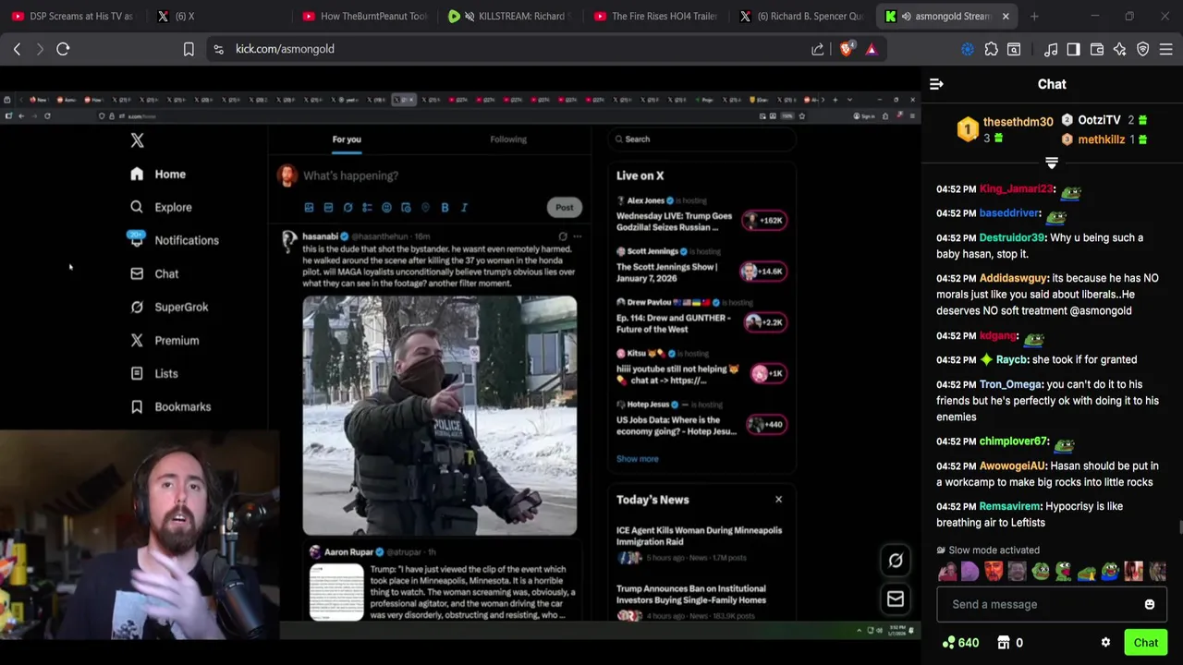This screenshot has width=1183, height=665.
Task: Click the green Chat send button
Action: [1146, 643]
